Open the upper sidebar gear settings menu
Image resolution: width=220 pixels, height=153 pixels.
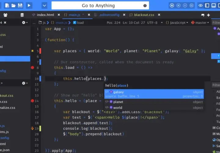pyautogui.click(x=25, y=22)
